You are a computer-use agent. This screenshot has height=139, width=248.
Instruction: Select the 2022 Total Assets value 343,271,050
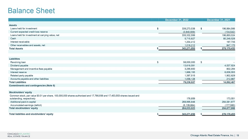[188, 48]
